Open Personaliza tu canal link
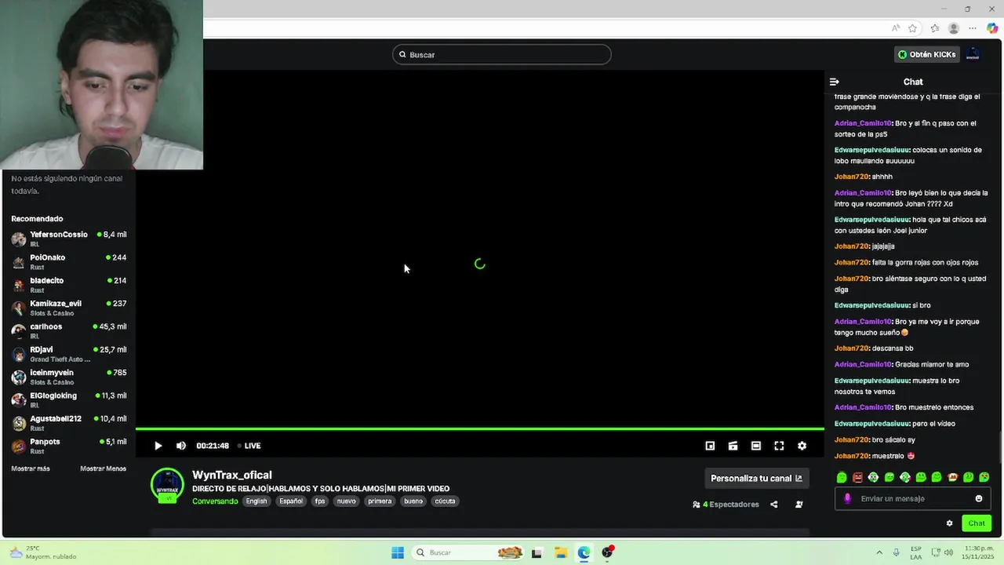The image size is (1004, 565). tap(757, 478)
